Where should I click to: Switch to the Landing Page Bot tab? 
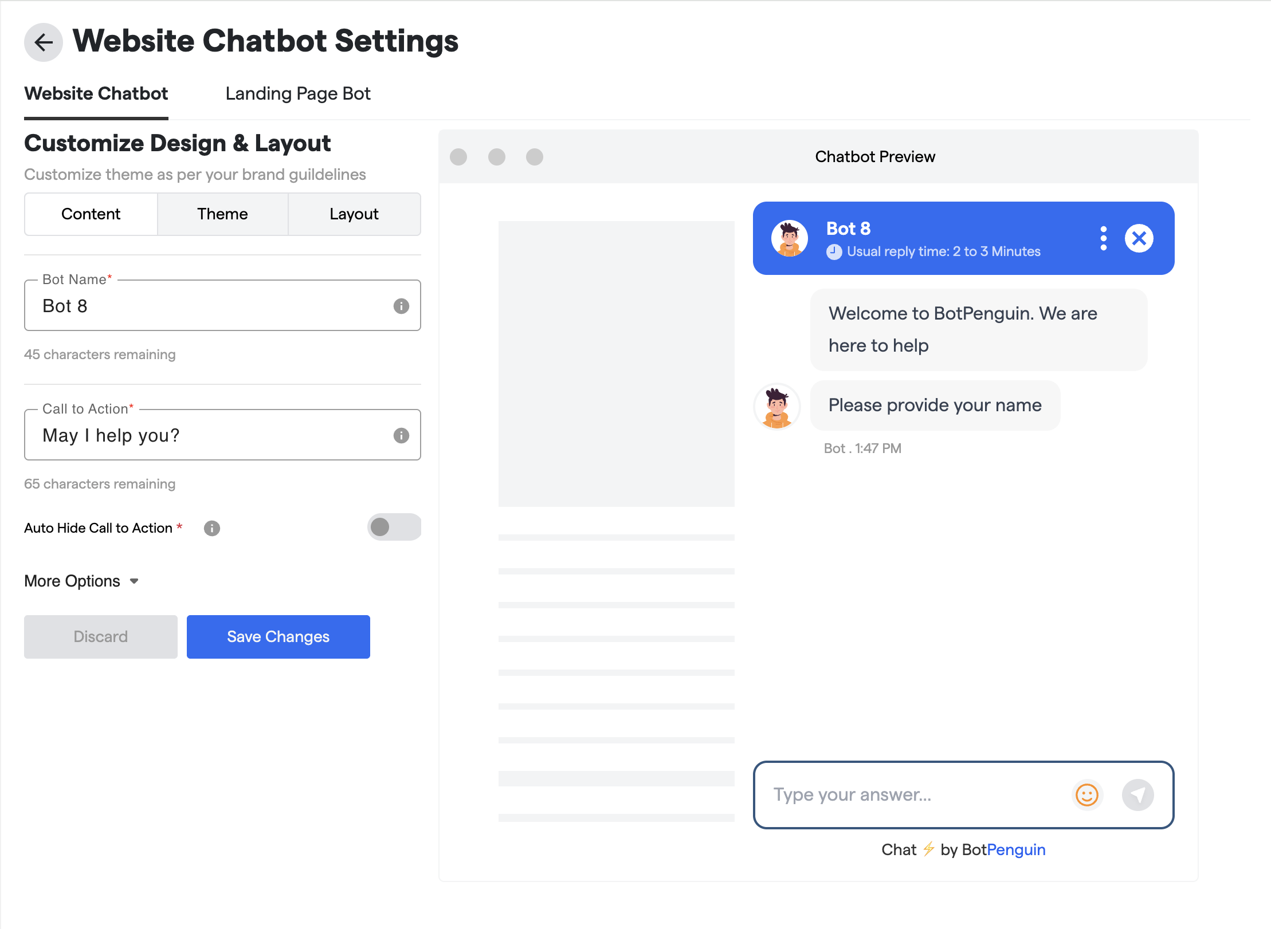point(298,93)
